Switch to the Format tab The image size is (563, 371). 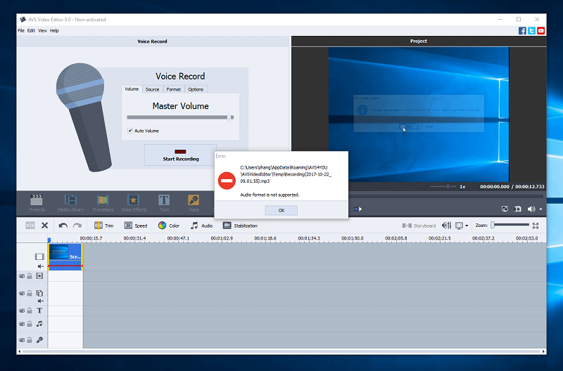click(174, 89)
